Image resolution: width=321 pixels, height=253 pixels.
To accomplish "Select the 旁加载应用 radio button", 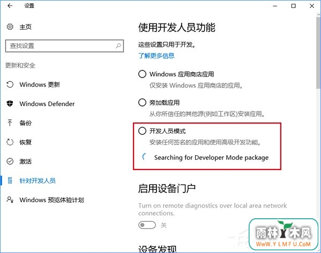I will tap(143, 102).
